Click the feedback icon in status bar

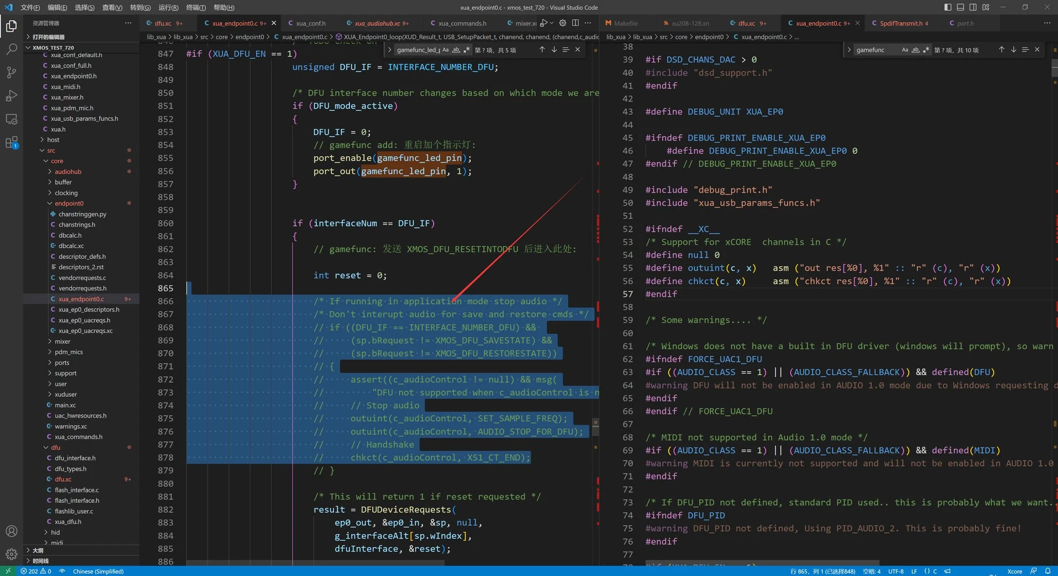pos(1033,571)
